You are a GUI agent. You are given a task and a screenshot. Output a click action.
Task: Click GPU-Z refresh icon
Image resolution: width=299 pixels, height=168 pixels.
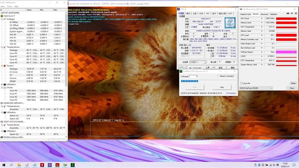click(x=292, y=13)
